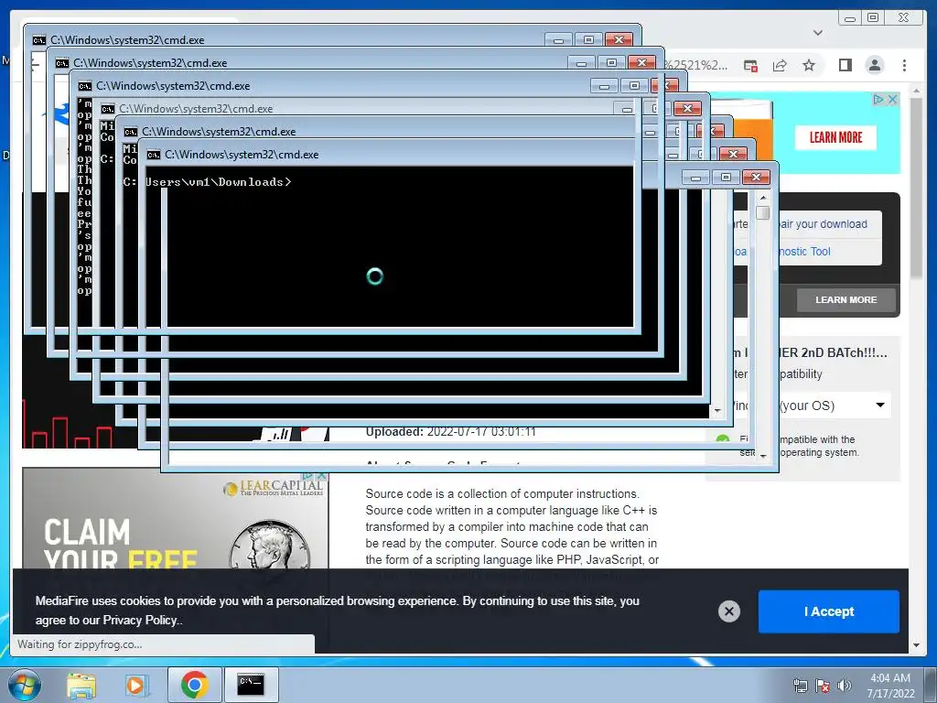Open Windows Explorer from the taskbar
Viewport: 937px width, 703px height.
81,686
